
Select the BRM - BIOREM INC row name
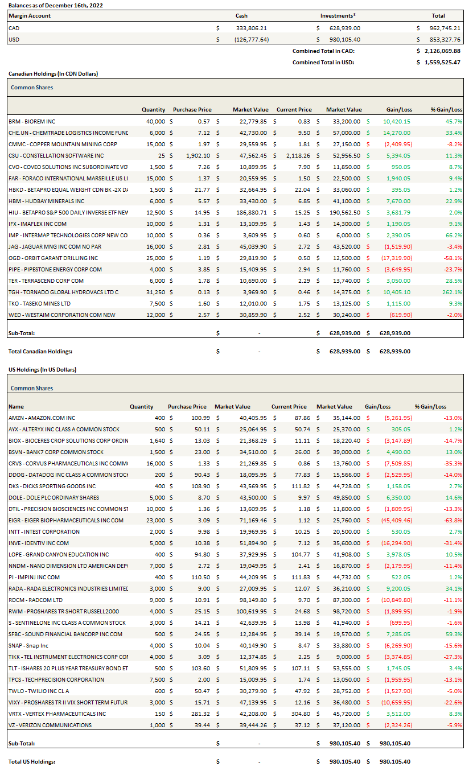(x=32, y=121)
